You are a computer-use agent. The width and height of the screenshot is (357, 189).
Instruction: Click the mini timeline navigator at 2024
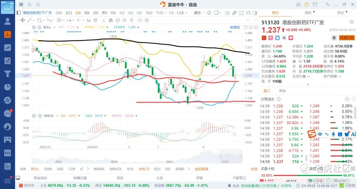point(114,162)
